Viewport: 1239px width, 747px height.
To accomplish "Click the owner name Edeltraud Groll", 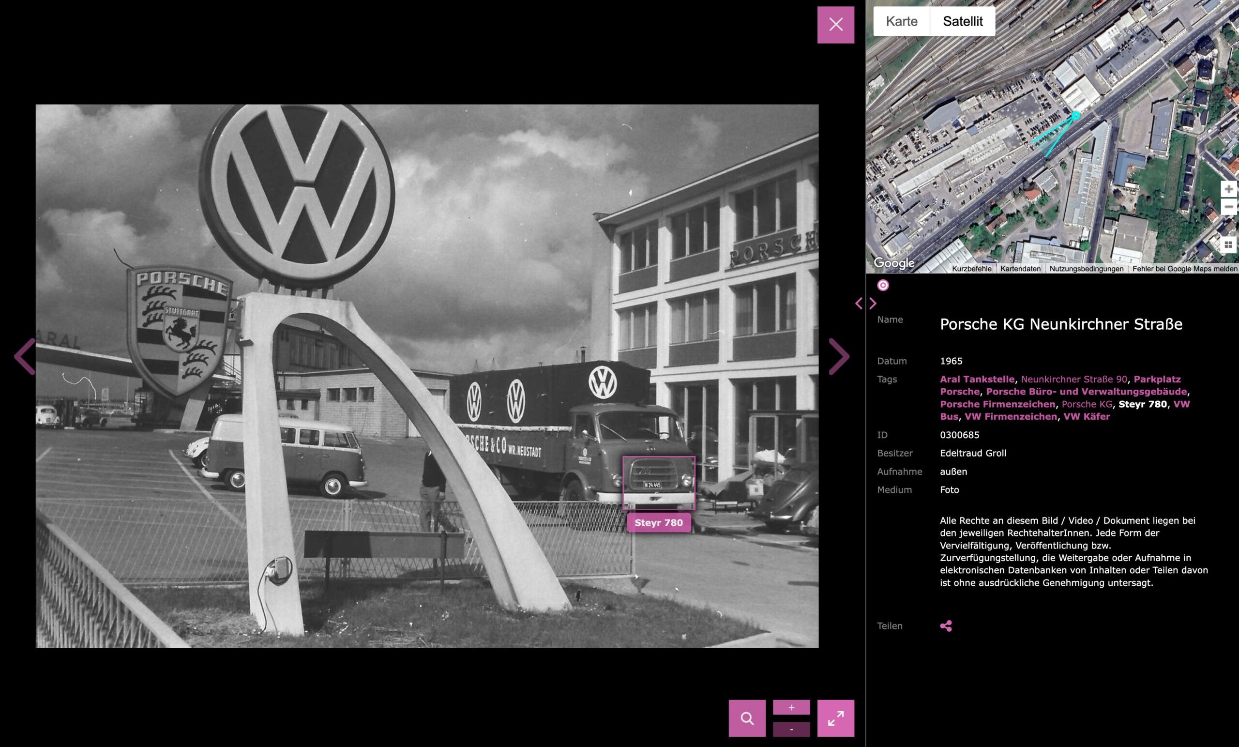I will coord(973,453).
